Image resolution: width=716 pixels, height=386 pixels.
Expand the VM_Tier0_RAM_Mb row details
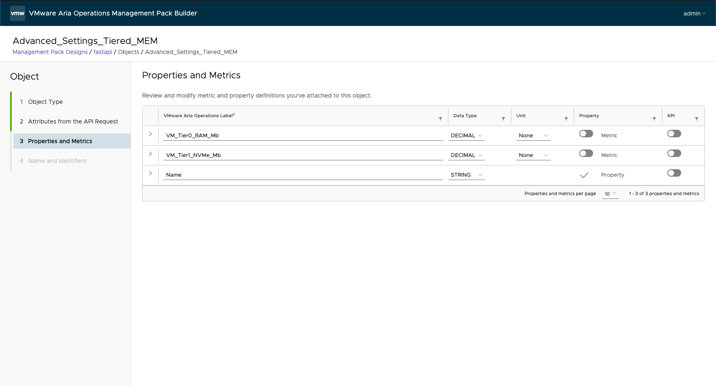(x=150, y=134)
